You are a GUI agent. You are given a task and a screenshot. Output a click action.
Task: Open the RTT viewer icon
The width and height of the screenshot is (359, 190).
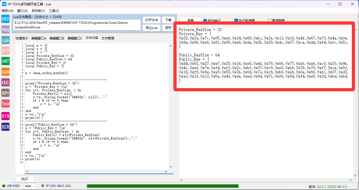click(x=5, y=51)
